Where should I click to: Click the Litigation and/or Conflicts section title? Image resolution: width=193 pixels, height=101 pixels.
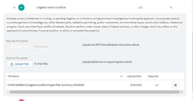click(x=51, y=8)
